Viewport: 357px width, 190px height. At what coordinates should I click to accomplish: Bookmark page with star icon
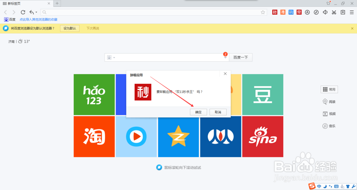tap(263, 12)
